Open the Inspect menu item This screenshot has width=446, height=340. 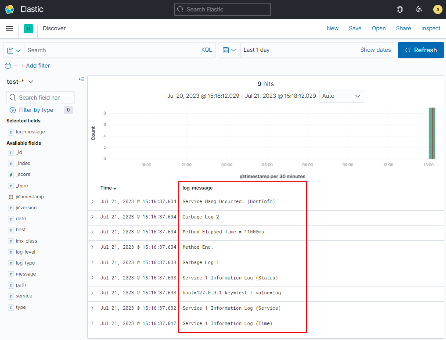click(431, 29)
